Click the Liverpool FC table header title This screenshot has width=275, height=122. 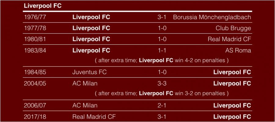coord(42,6)
